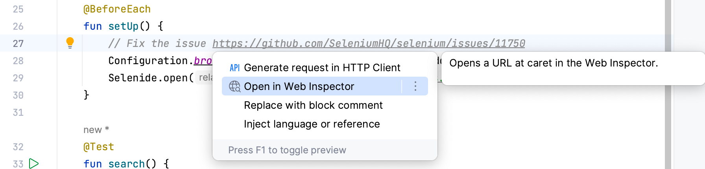Click the 'new *' author inlay hint
The image size is (705, 169).
[x=96, y=130]
